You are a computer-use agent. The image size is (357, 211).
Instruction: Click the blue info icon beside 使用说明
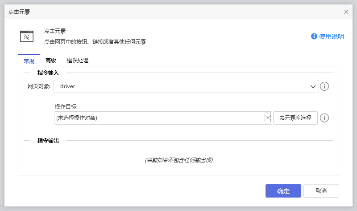click(314, 37)
